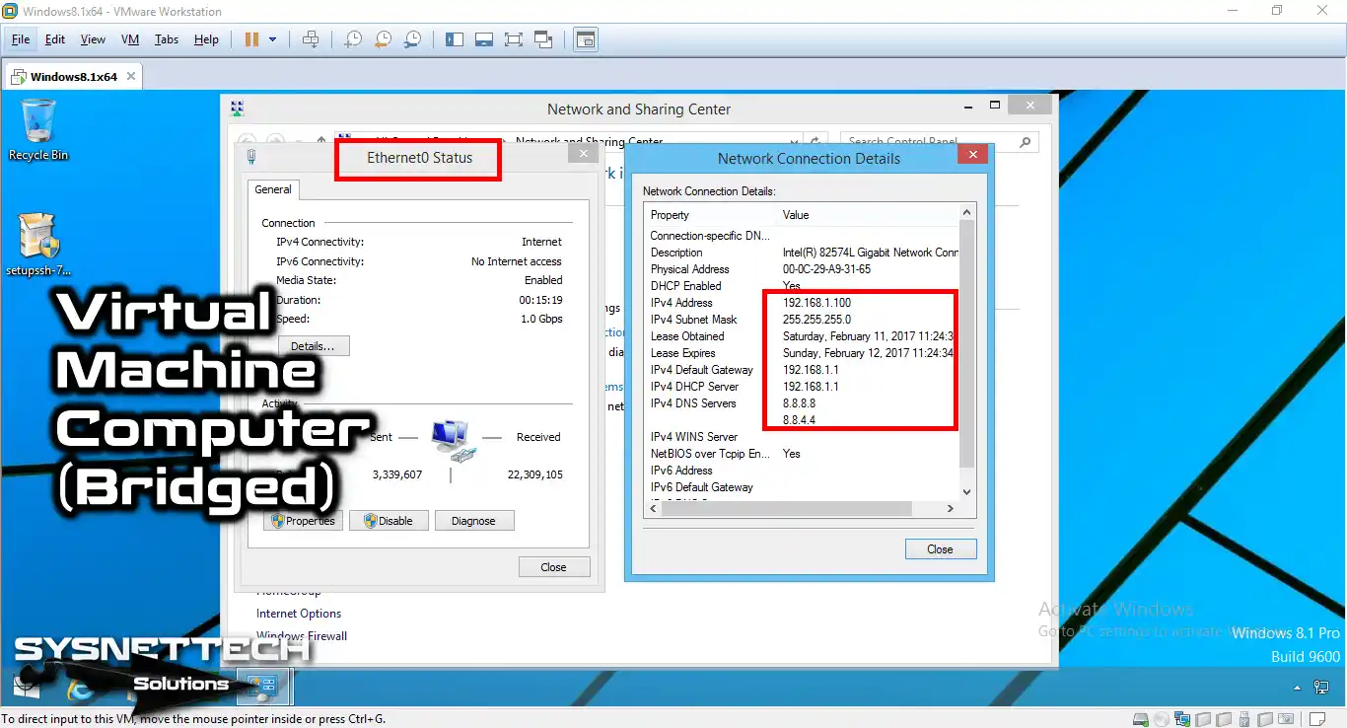Open the View menu in VMware

coord(93,39)
